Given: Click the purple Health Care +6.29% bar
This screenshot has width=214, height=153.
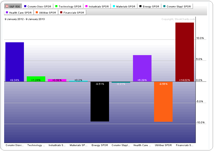Looking at the screenshot, I should (x=142, y=68).
